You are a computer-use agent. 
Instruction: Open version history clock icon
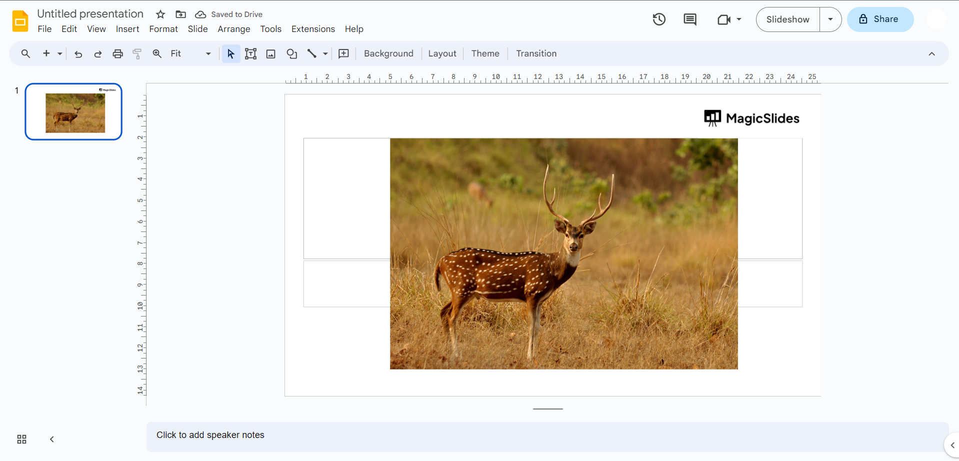(x=659, y=19)
